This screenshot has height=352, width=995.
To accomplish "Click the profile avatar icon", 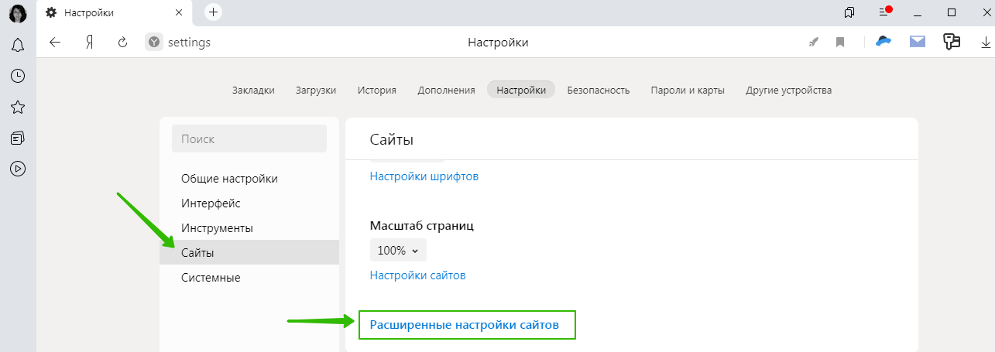I will (18, 13).
